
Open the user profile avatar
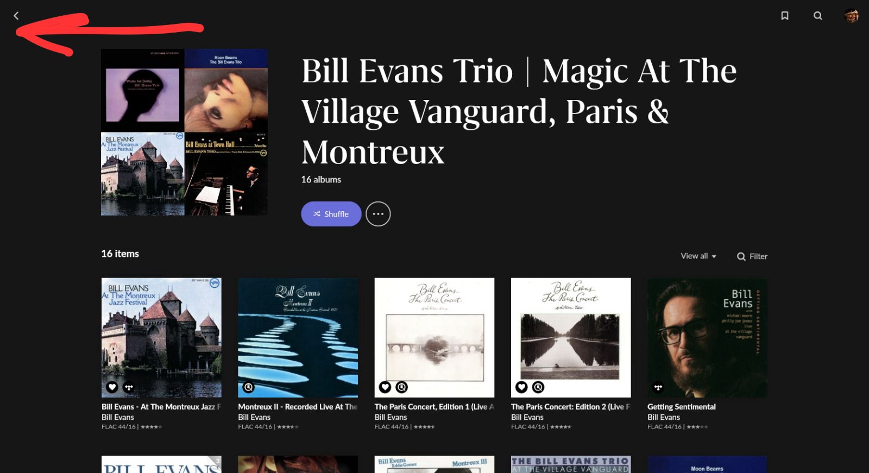pos(852,16)
